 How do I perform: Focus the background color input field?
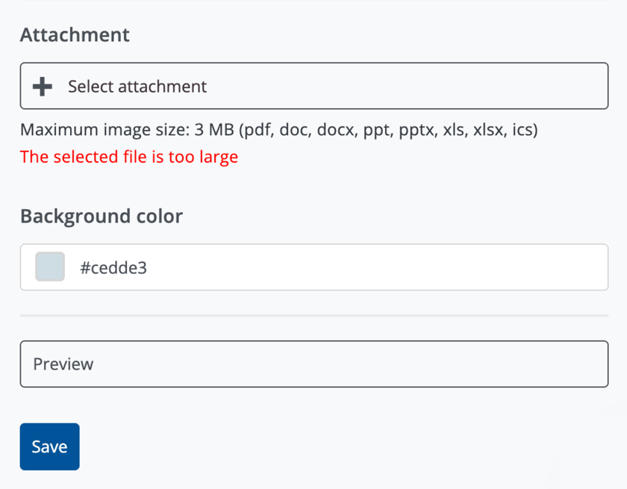click(x=313, y=267)
